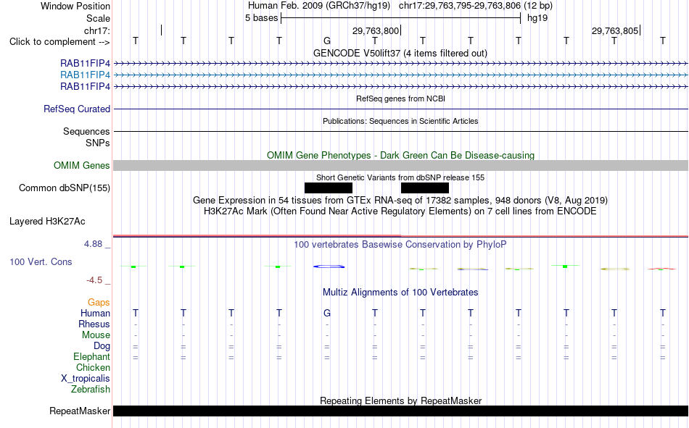Select the Dog species label
Image resolution: width=689 pixels, height=428 pixels.
[102, 345]
